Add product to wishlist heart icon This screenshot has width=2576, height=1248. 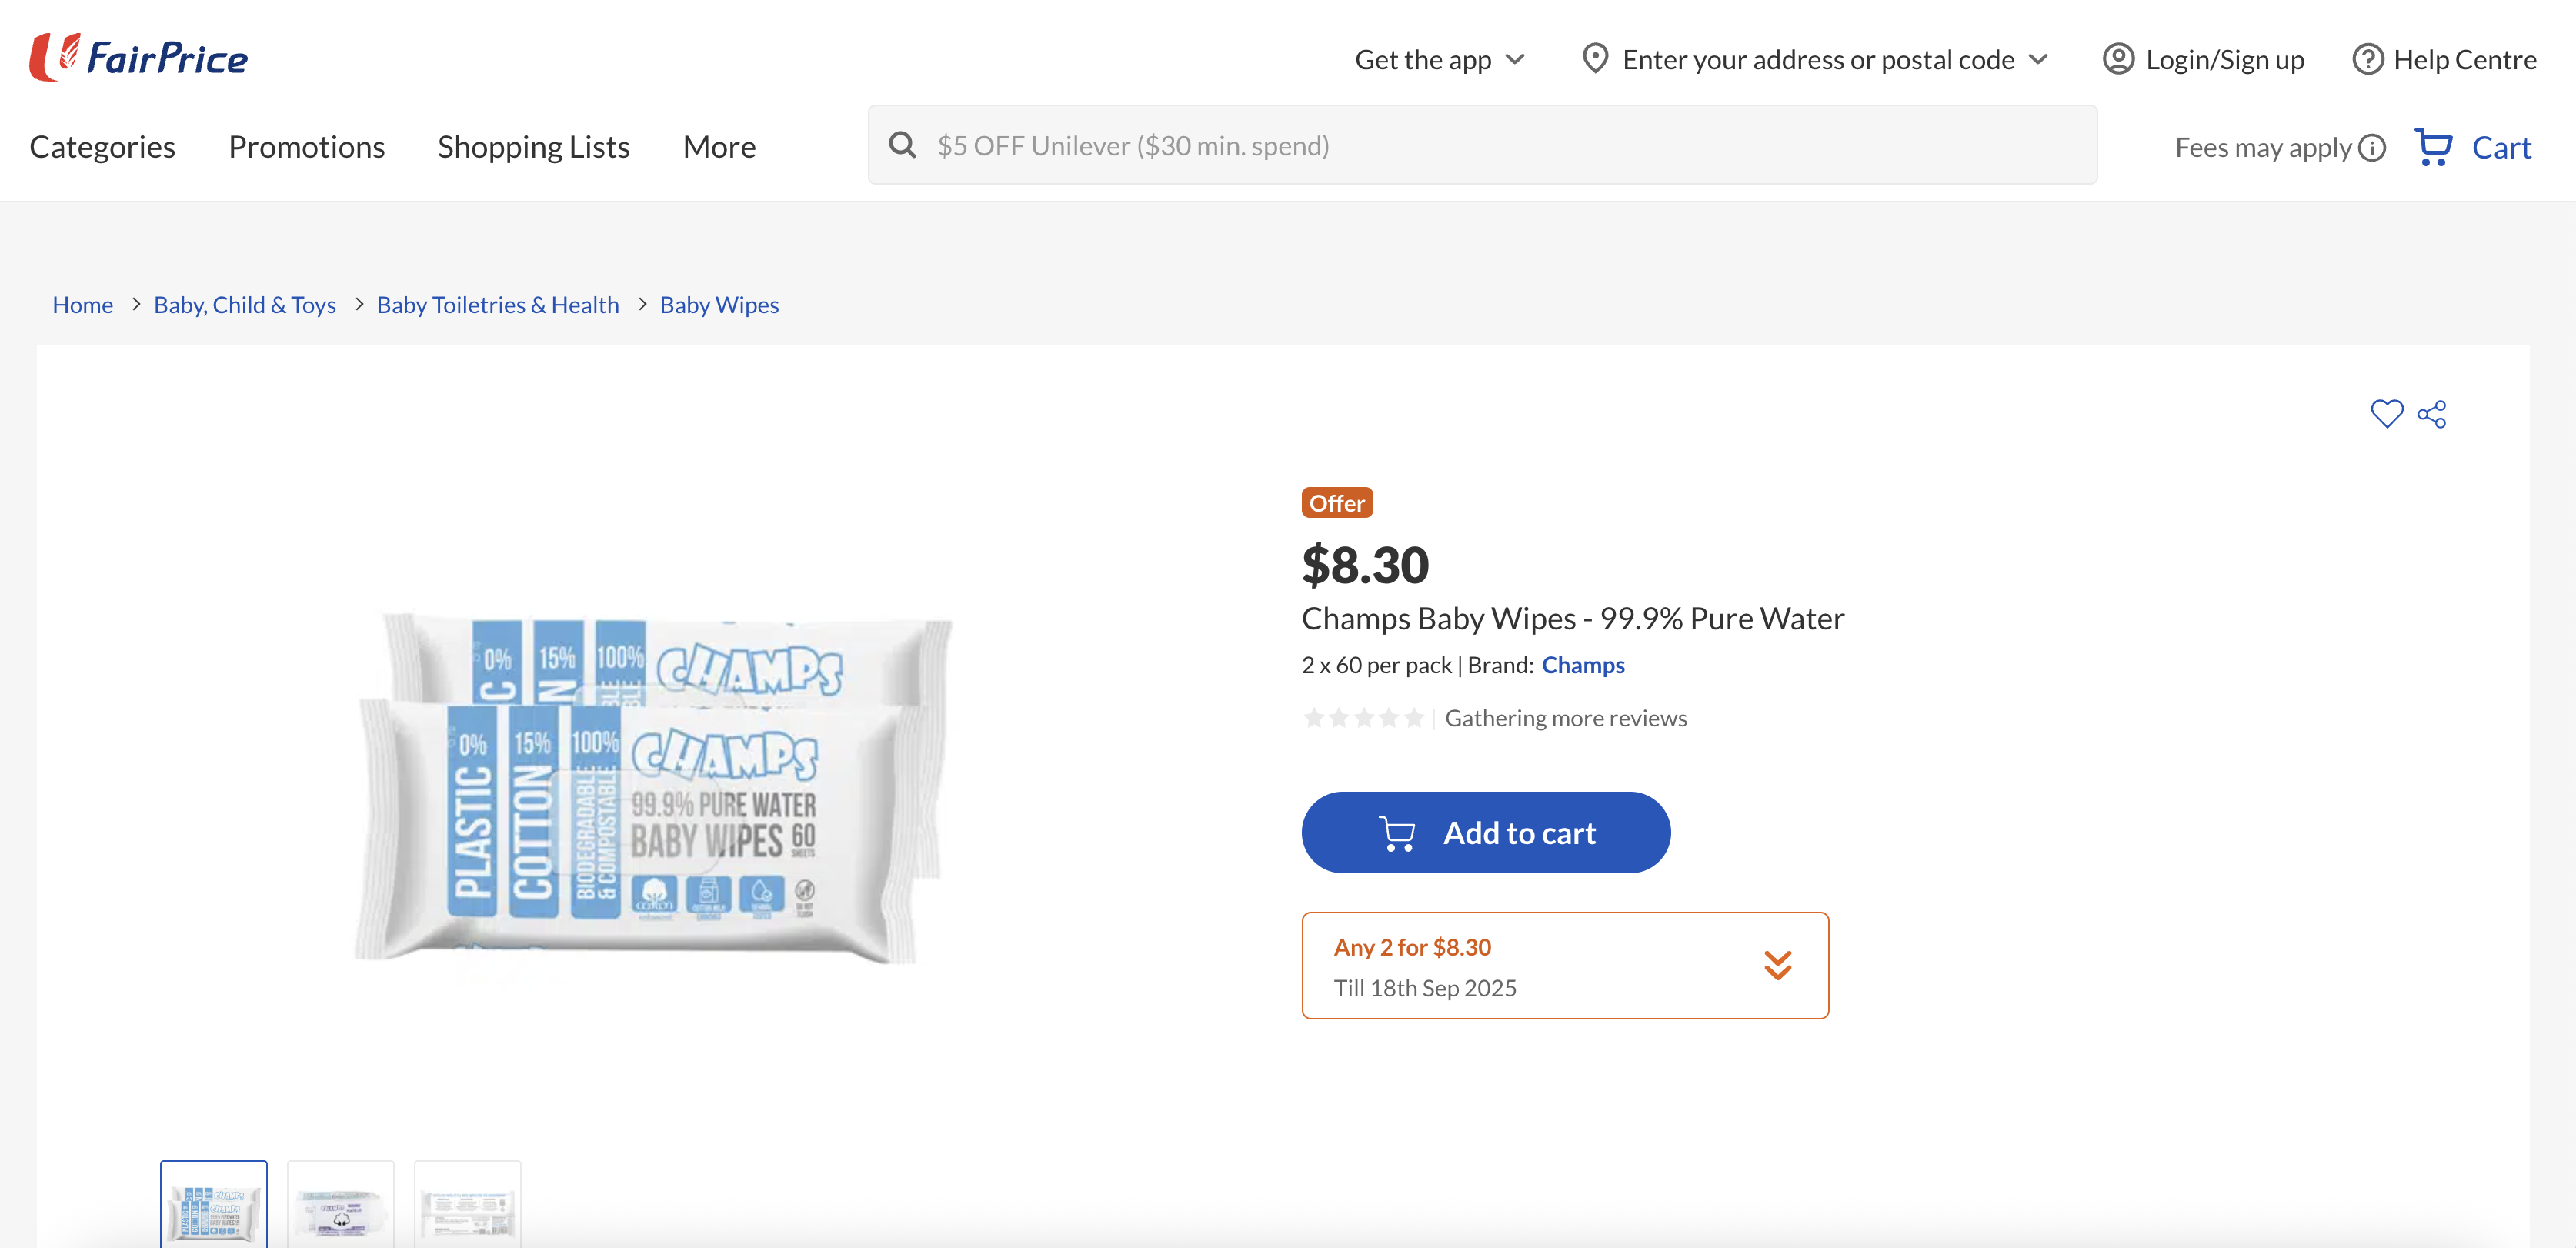[2386, 413]
